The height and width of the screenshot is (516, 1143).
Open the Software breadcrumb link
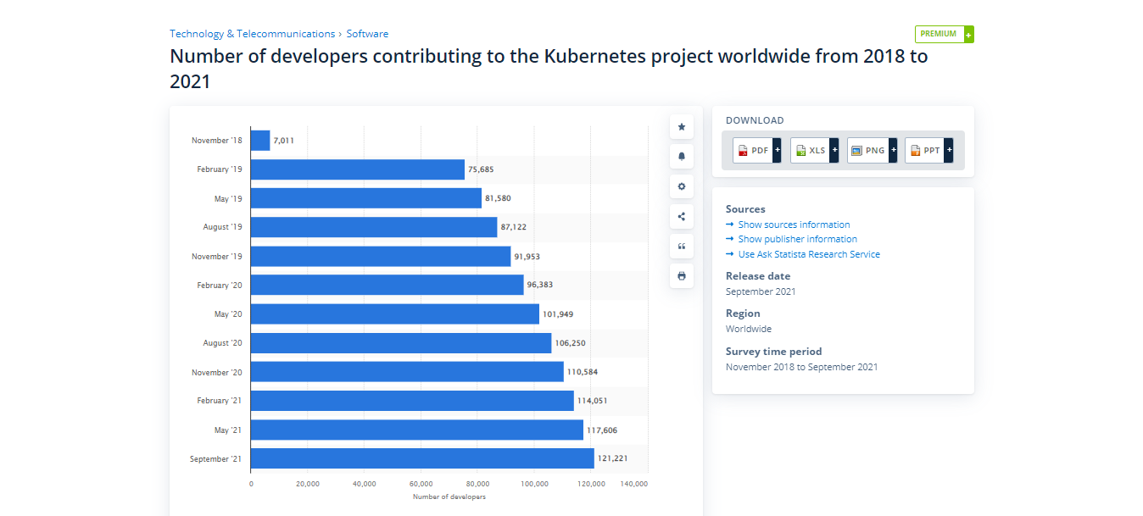pos(367,34)
